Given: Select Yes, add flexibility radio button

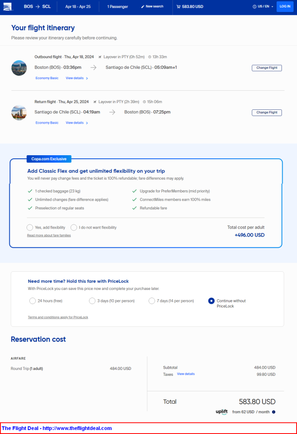Looking at the screenshot, I should coord(30,228).
